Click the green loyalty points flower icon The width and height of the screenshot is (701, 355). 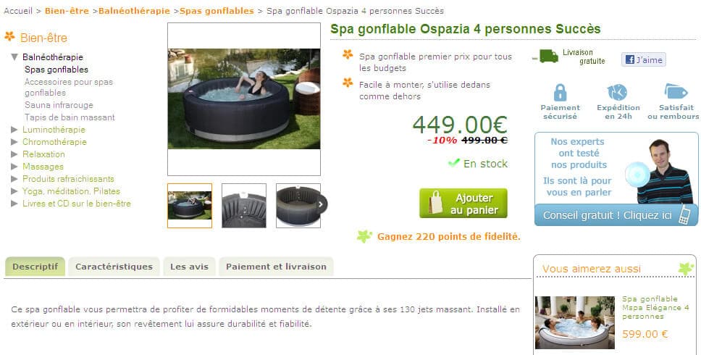364,236
